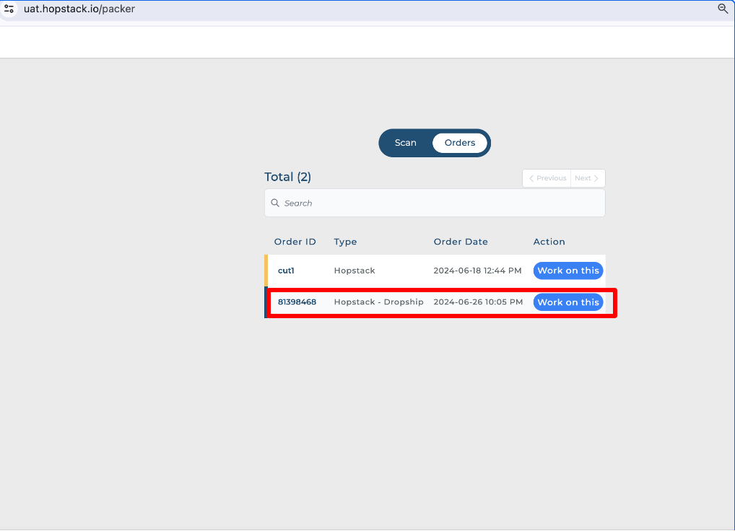Click the uat.hopstack.io/packer address bar URL

click(79, 9)
